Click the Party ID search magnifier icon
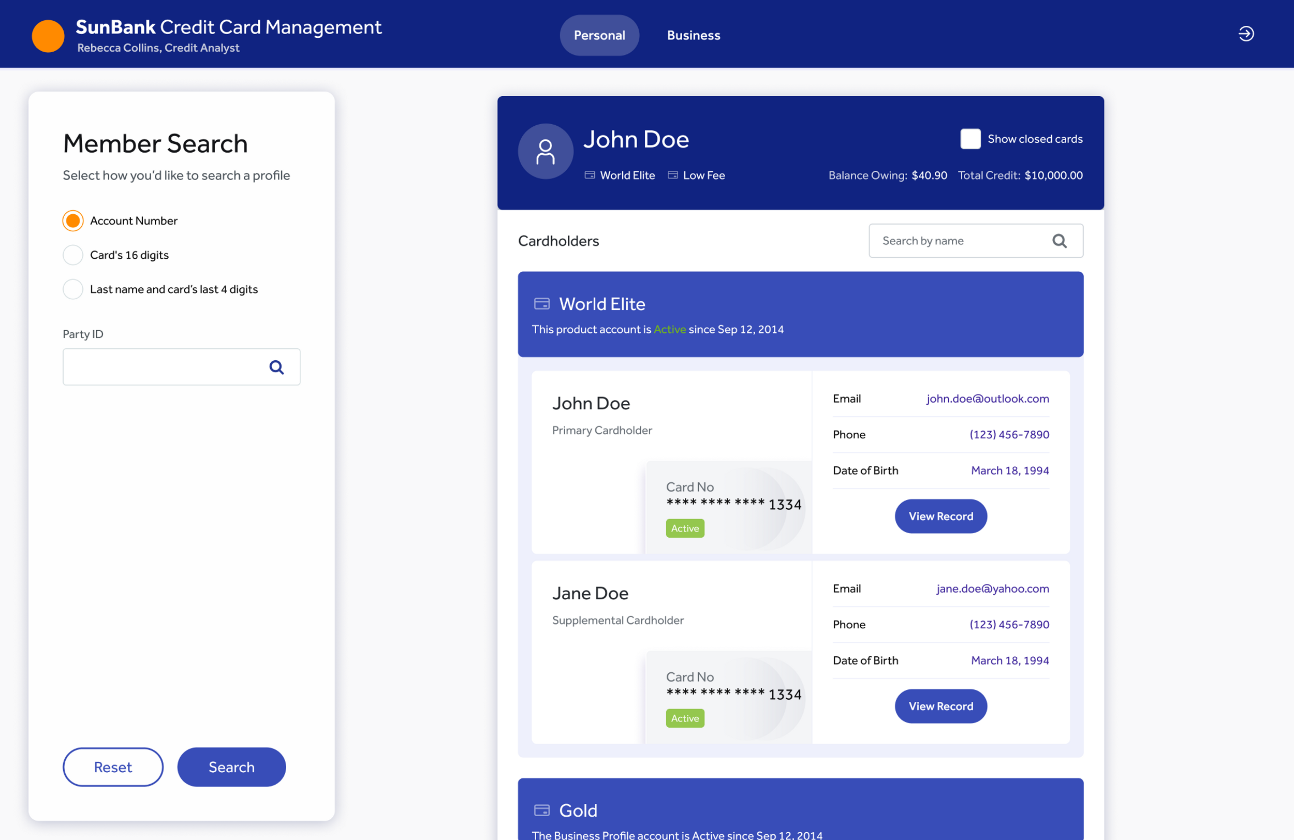 coord(276,367)
